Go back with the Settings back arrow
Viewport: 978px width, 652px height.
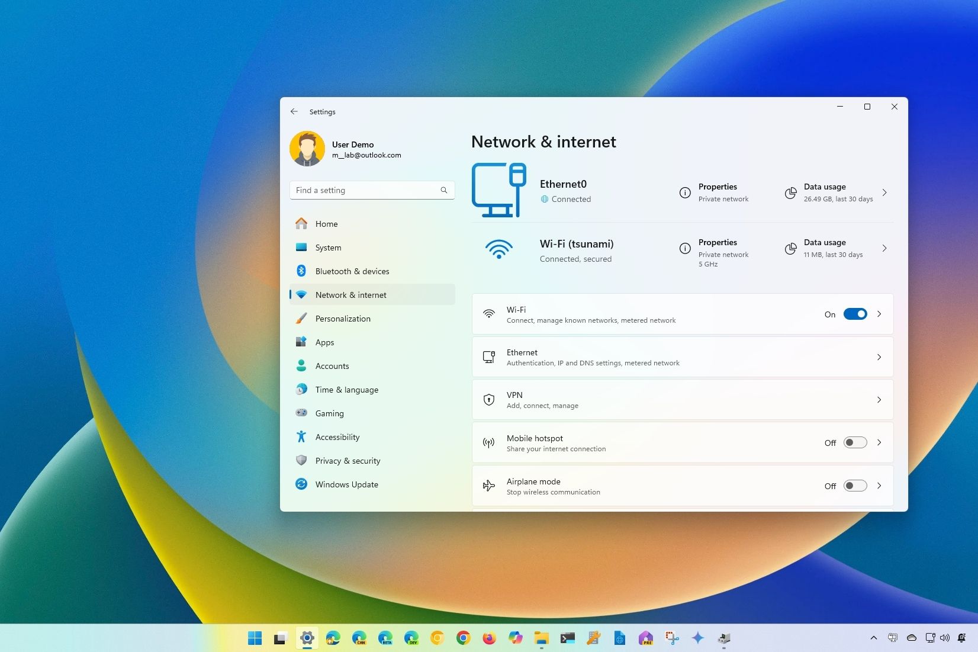294,111
